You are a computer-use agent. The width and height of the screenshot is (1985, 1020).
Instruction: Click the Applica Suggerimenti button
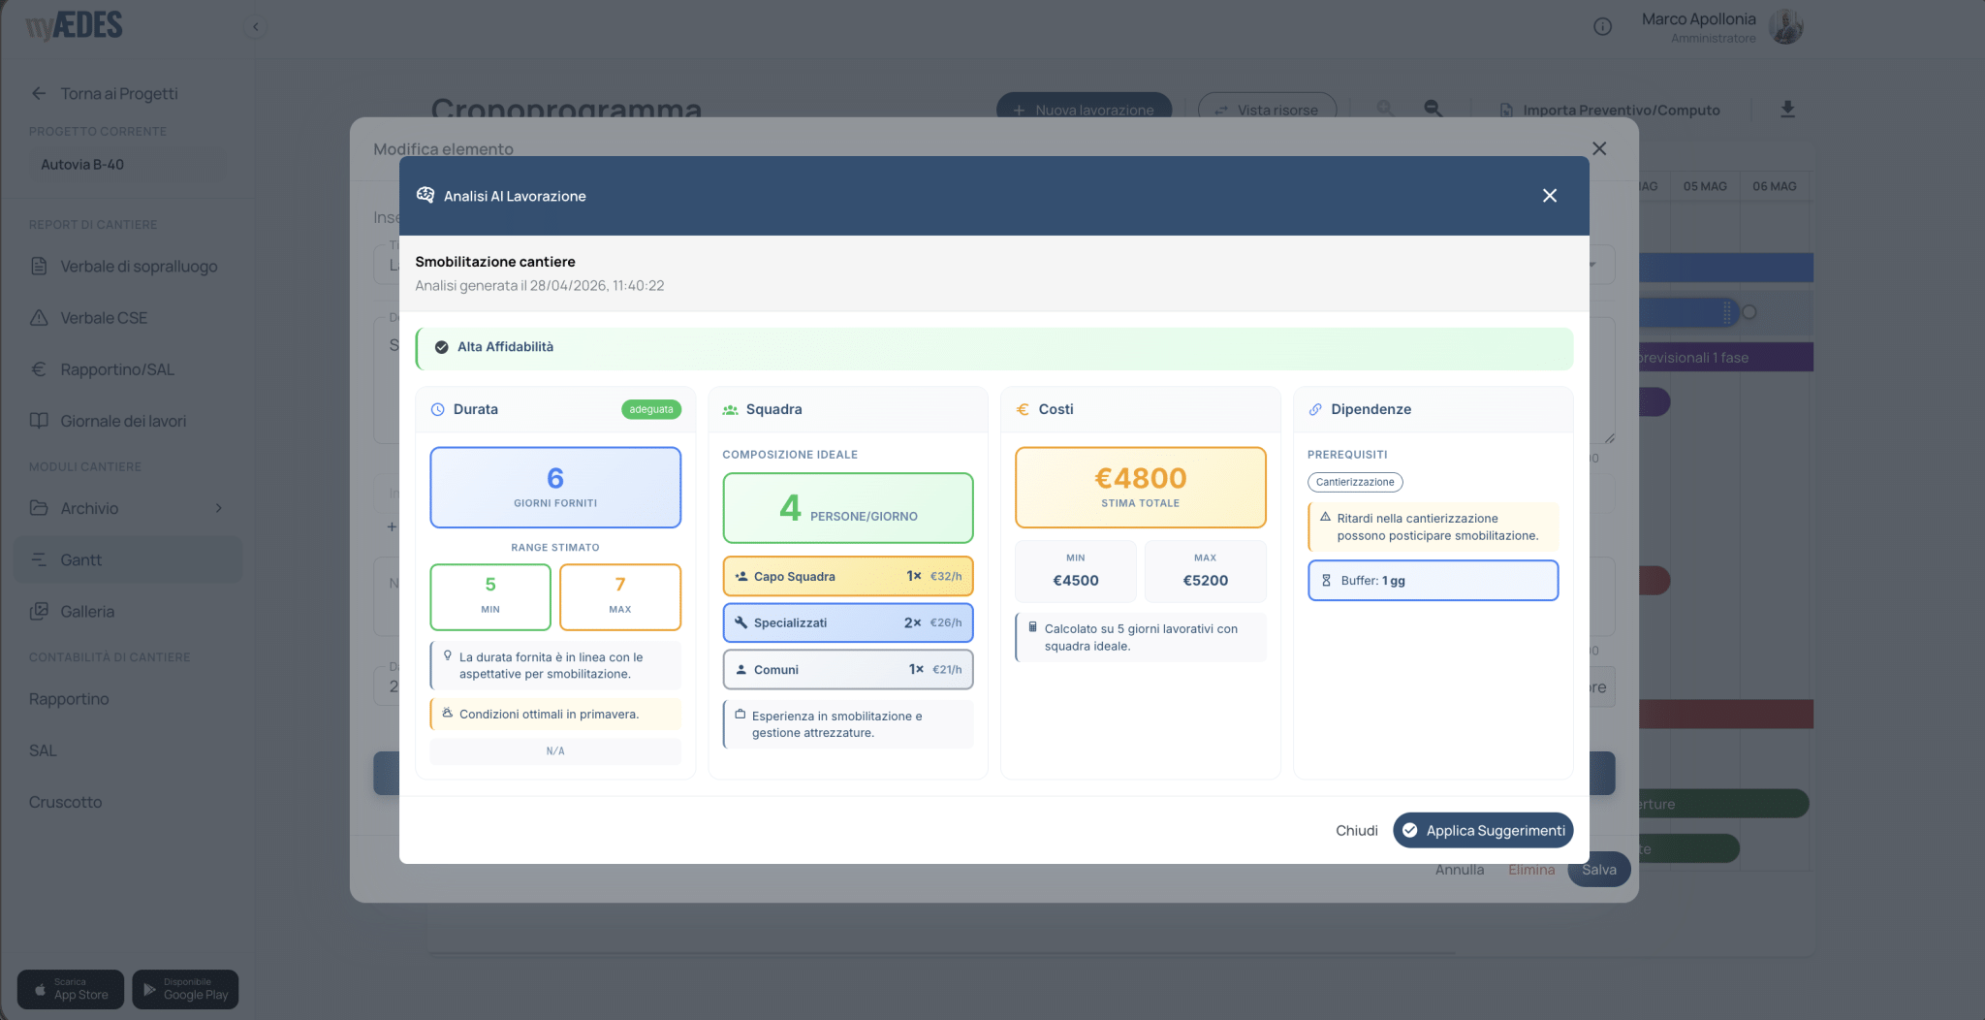(1483, 830)
